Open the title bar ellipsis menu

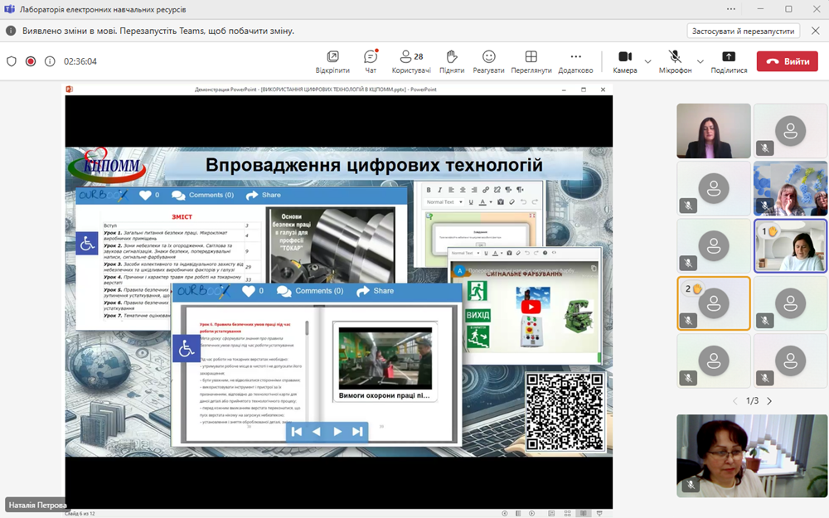731,8
